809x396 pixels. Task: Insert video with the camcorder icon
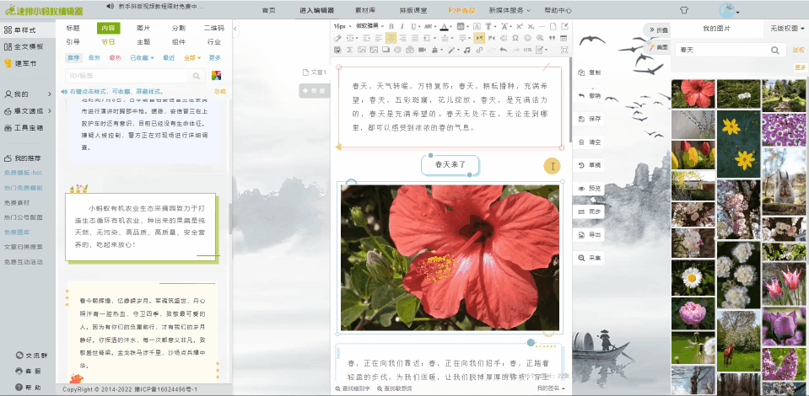tap(422, 50)
